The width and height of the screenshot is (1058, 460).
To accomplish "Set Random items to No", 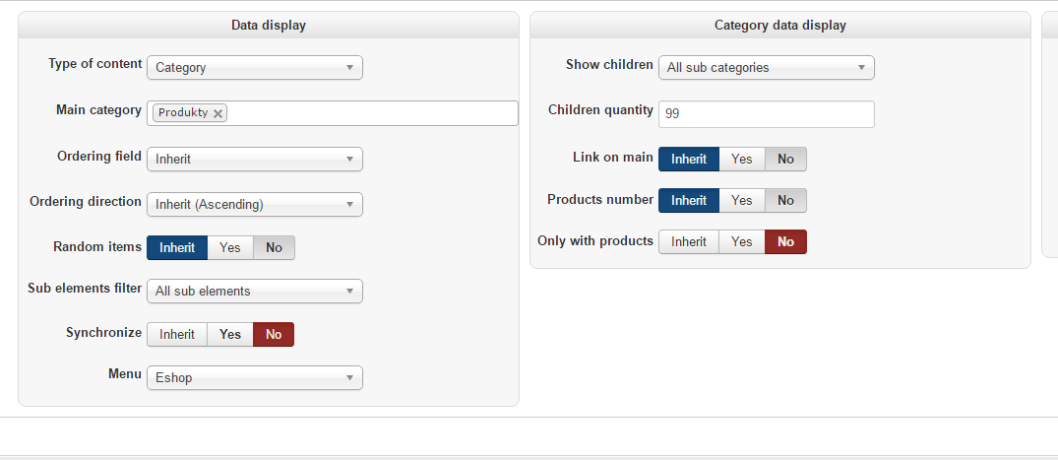I will tap(274, 248).
